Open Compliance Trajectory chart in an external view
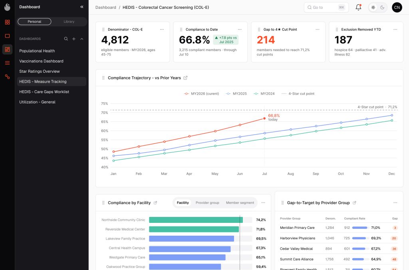 [185, 78]
